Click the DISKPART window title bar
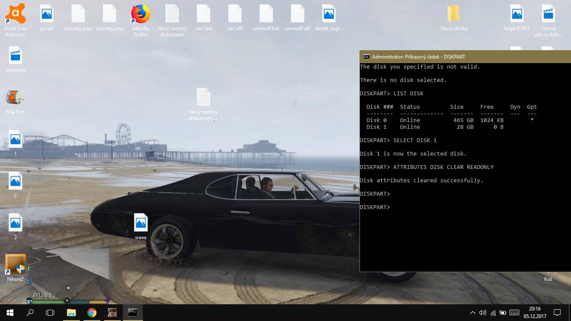The image size is (571, 321). [x=465, y=57]
